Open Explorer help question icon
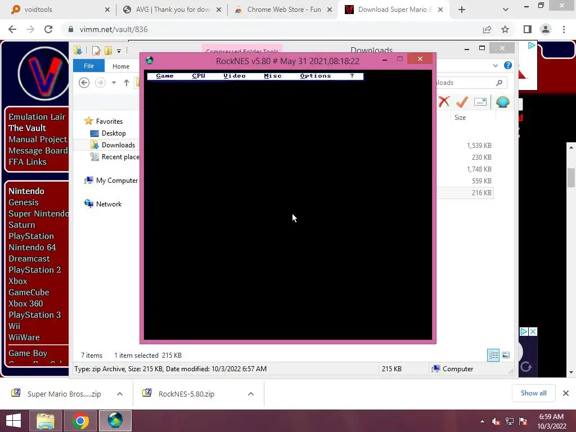 [508, 65]
